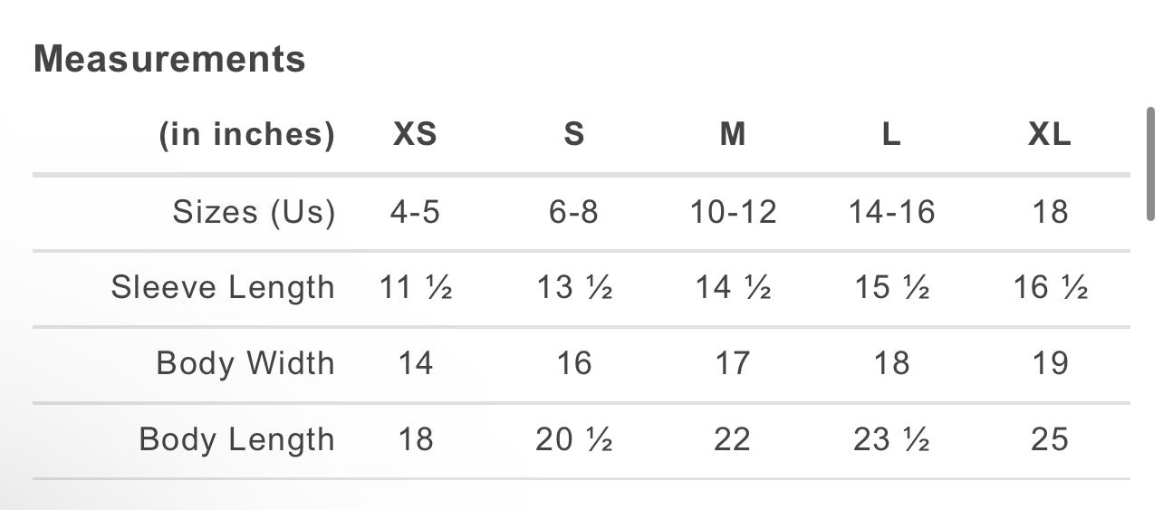
Task: Click the Measurements heading
Action: [169, 60]
